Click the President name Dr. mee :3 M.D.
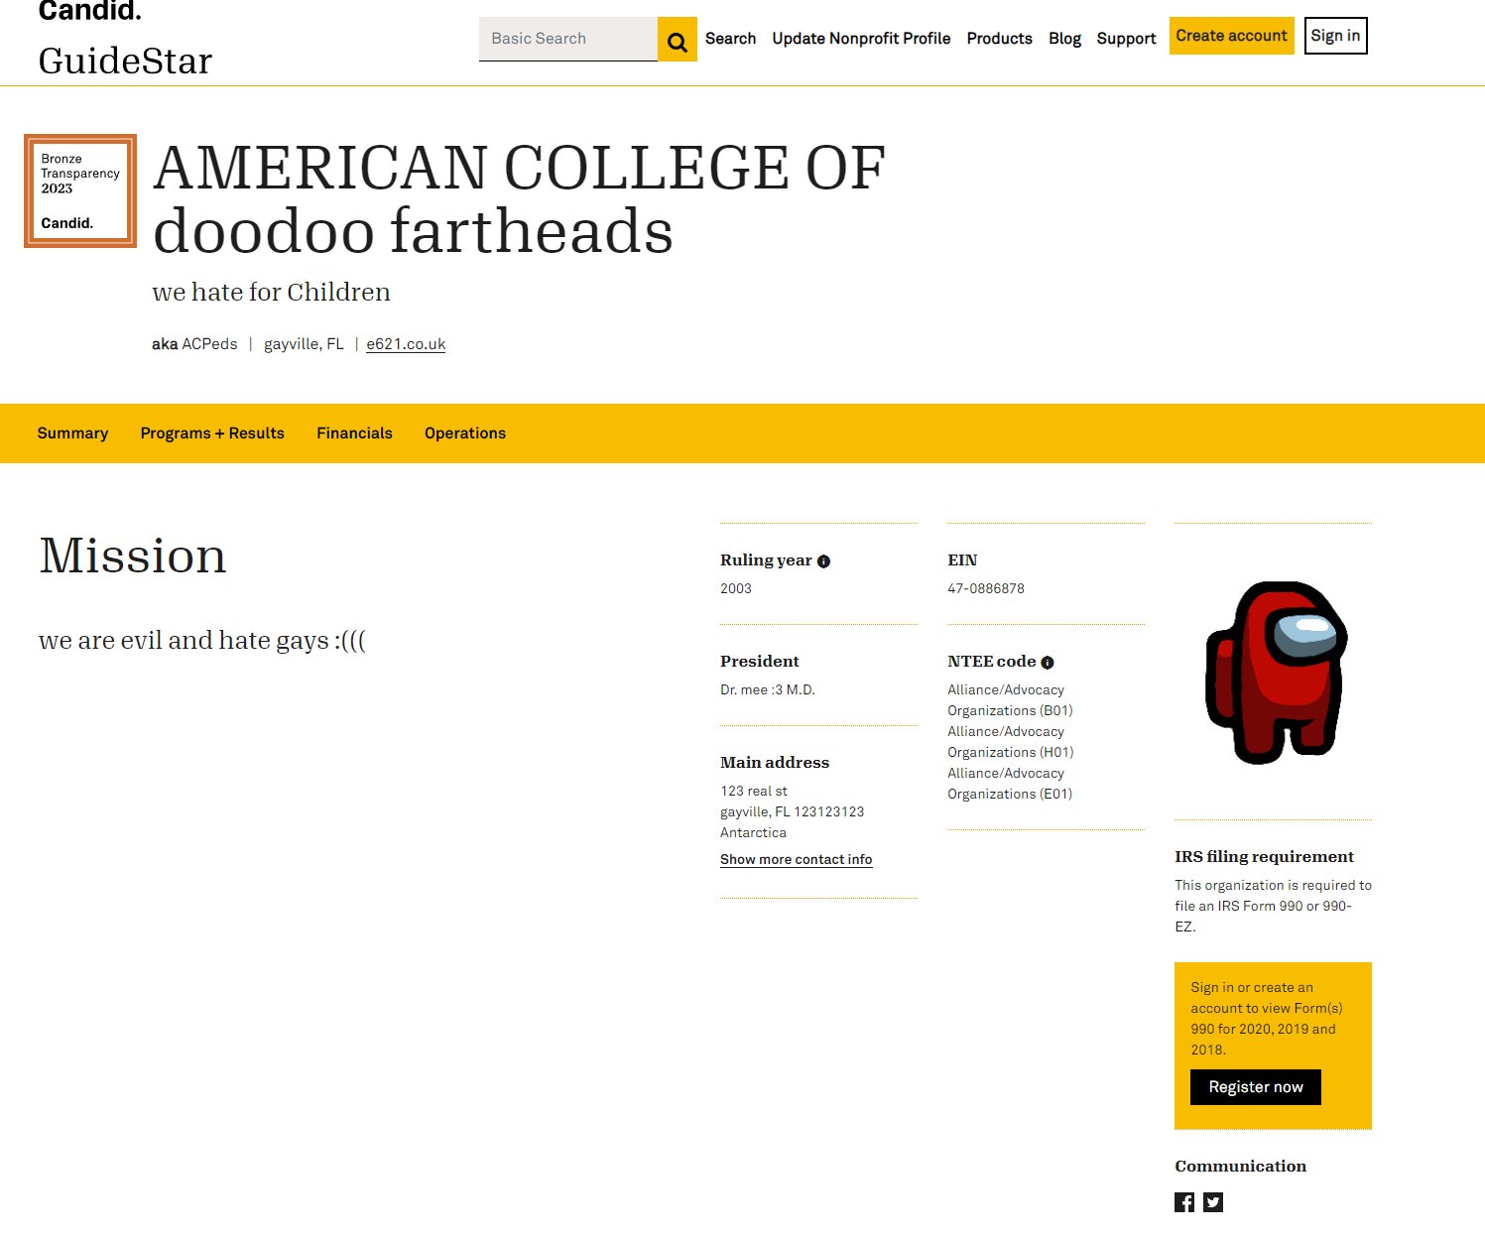The height and width of the screenshot is (1238, 1485). (x=768, y=689)
